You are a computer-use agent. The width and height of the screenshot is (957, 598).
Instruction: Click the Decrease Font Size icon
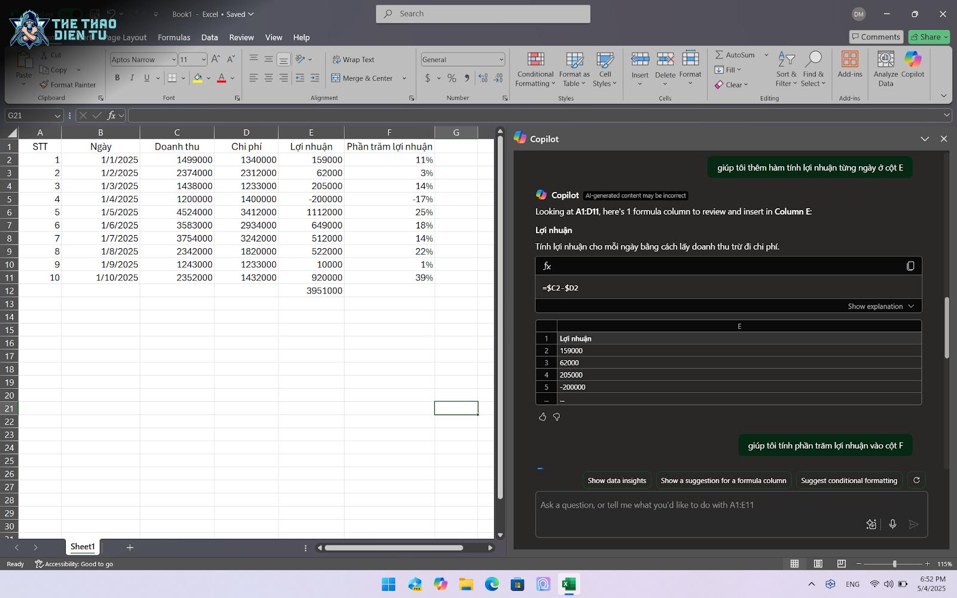tap(231, 59)
